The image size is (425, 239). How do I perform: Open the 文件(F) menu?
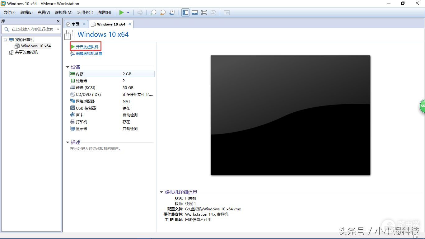(x=10, y=12)
